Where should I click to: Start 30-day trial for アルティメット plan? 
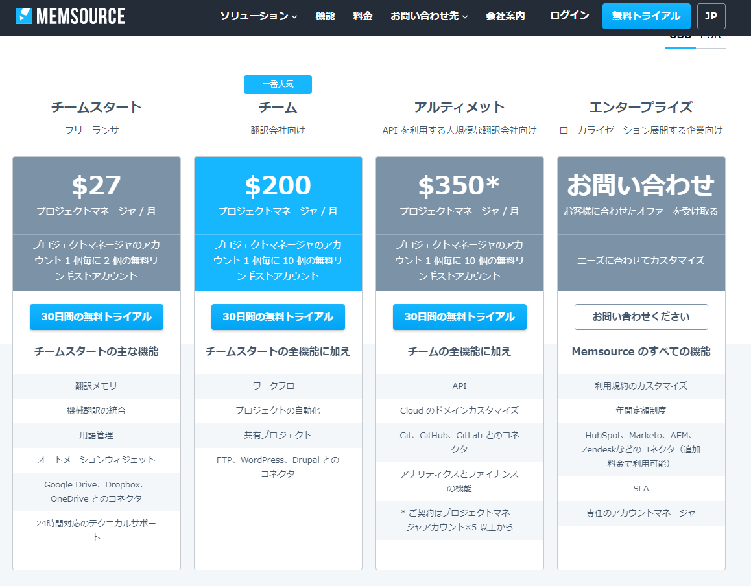459,317
